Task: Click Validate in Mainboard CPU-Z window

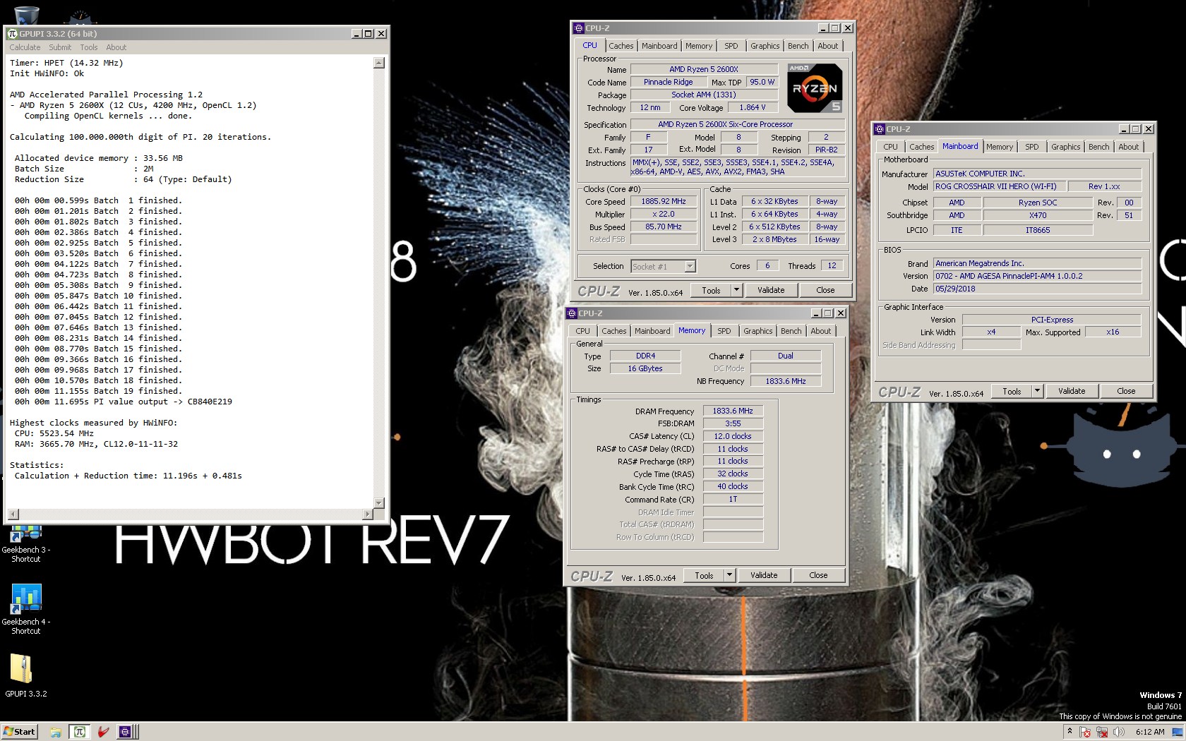Action: coord(1072,391)
